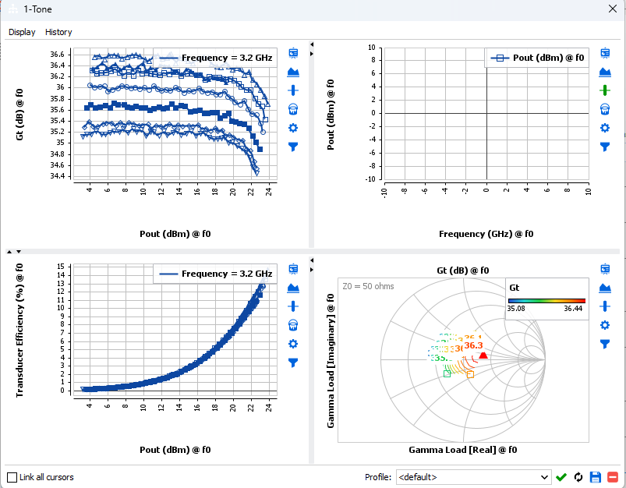Click bottom-row splitter left-pointing arrow
This screenshot has height=488, width=626.
point(312,260)
